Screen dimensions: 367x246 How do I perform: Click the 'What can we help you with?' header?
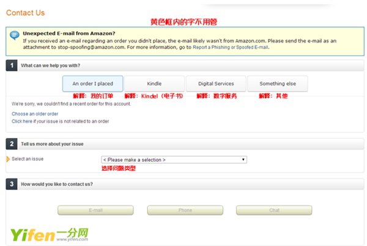pyautogui.click(x=51, y=66)
